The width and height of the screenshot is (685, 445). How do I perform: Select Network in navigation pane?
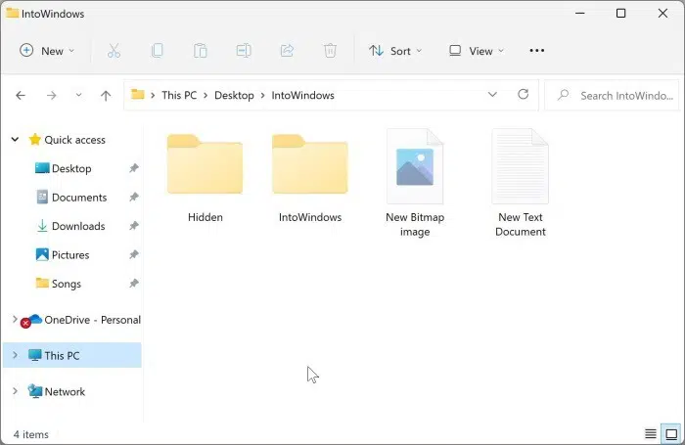click(65, 391)
